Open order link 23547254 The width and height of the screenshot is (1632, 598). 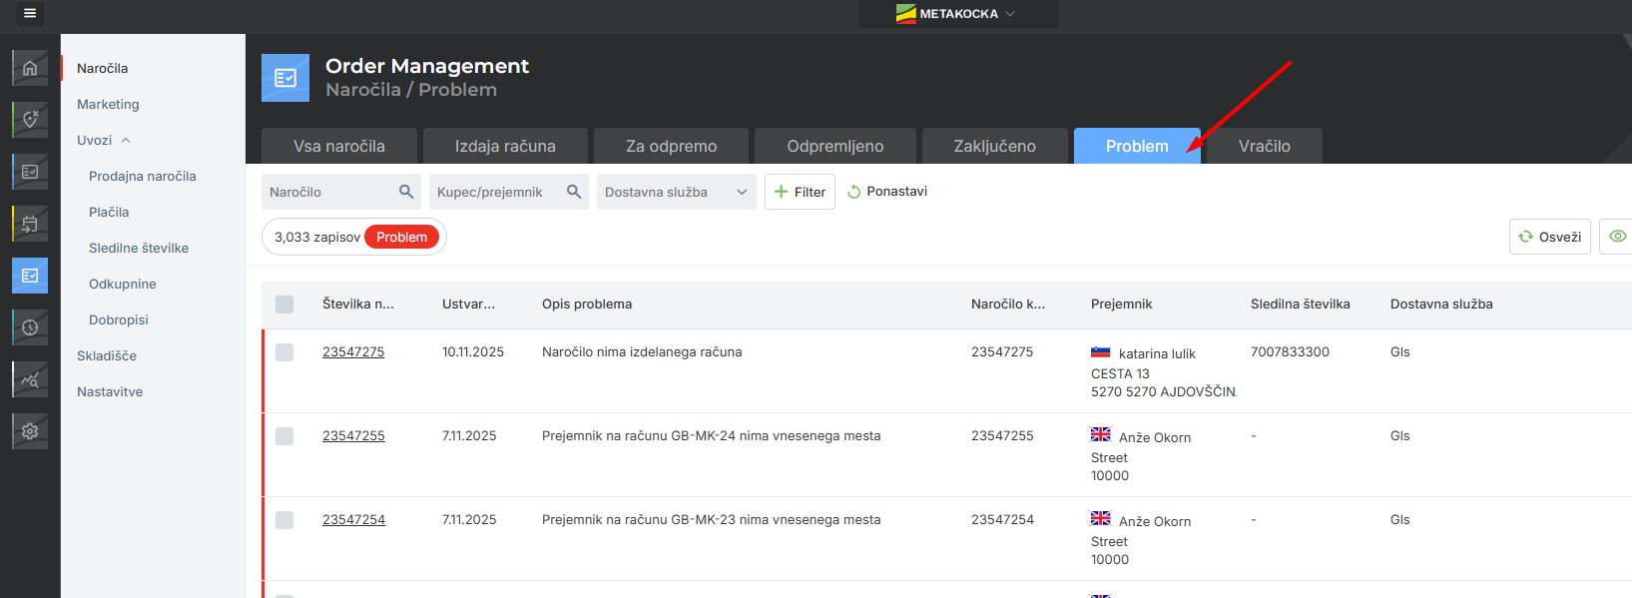[x=353, y=520]
